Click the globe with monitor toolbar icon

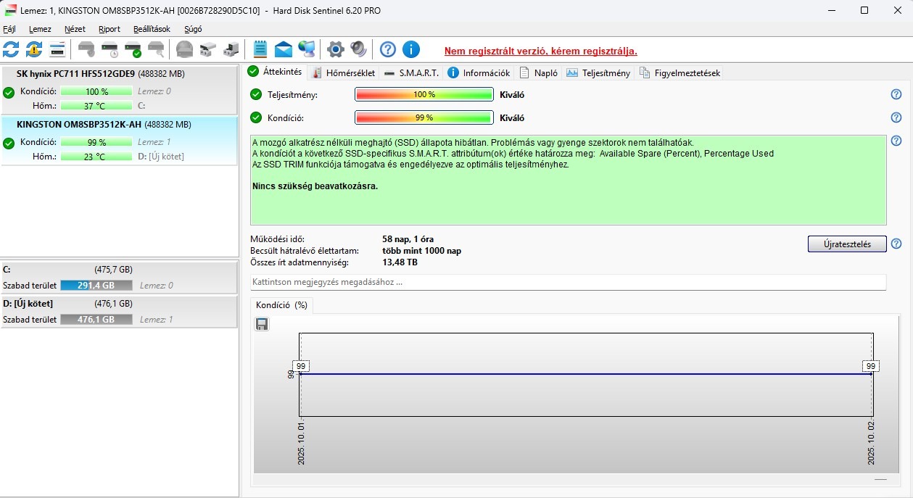point(307,49)
